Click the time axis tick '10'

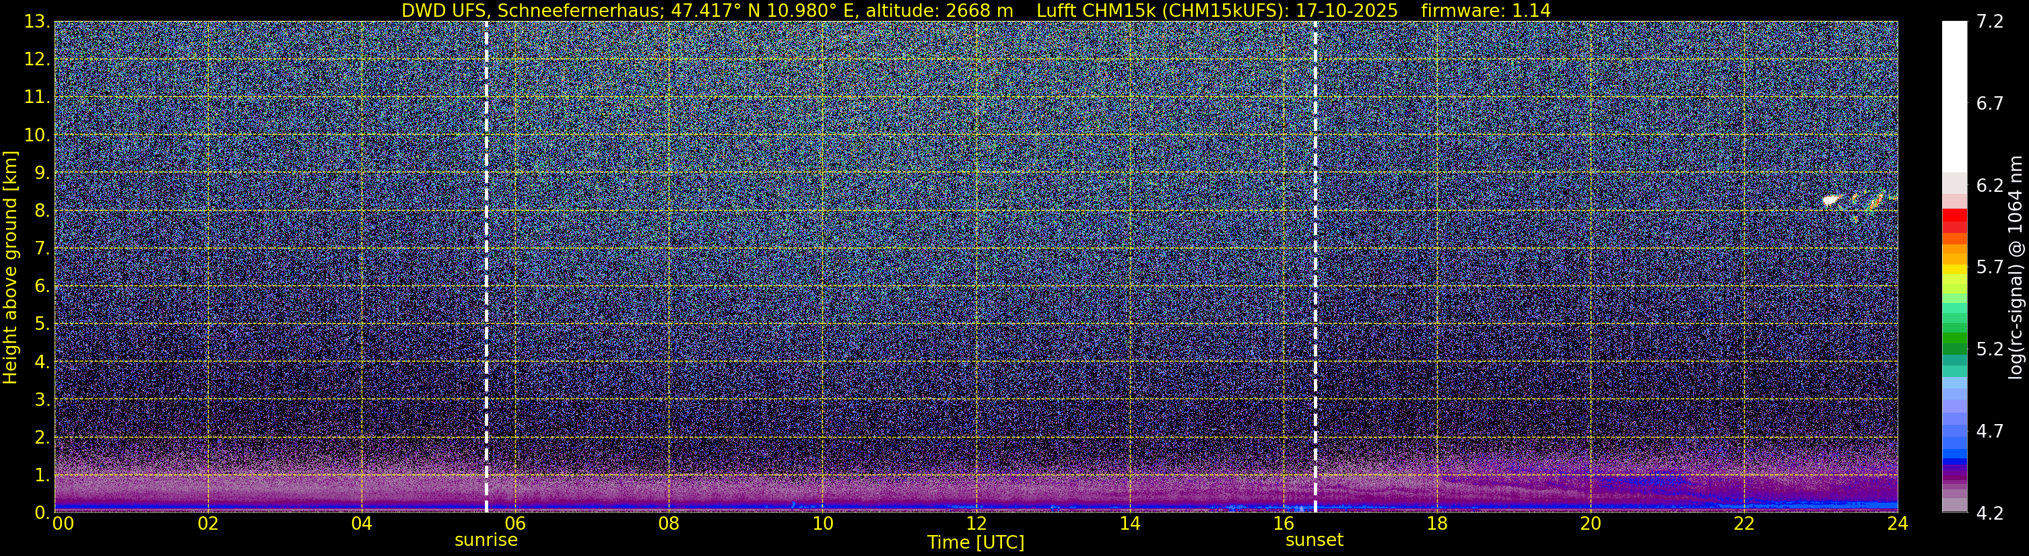(x=822, y=524)
